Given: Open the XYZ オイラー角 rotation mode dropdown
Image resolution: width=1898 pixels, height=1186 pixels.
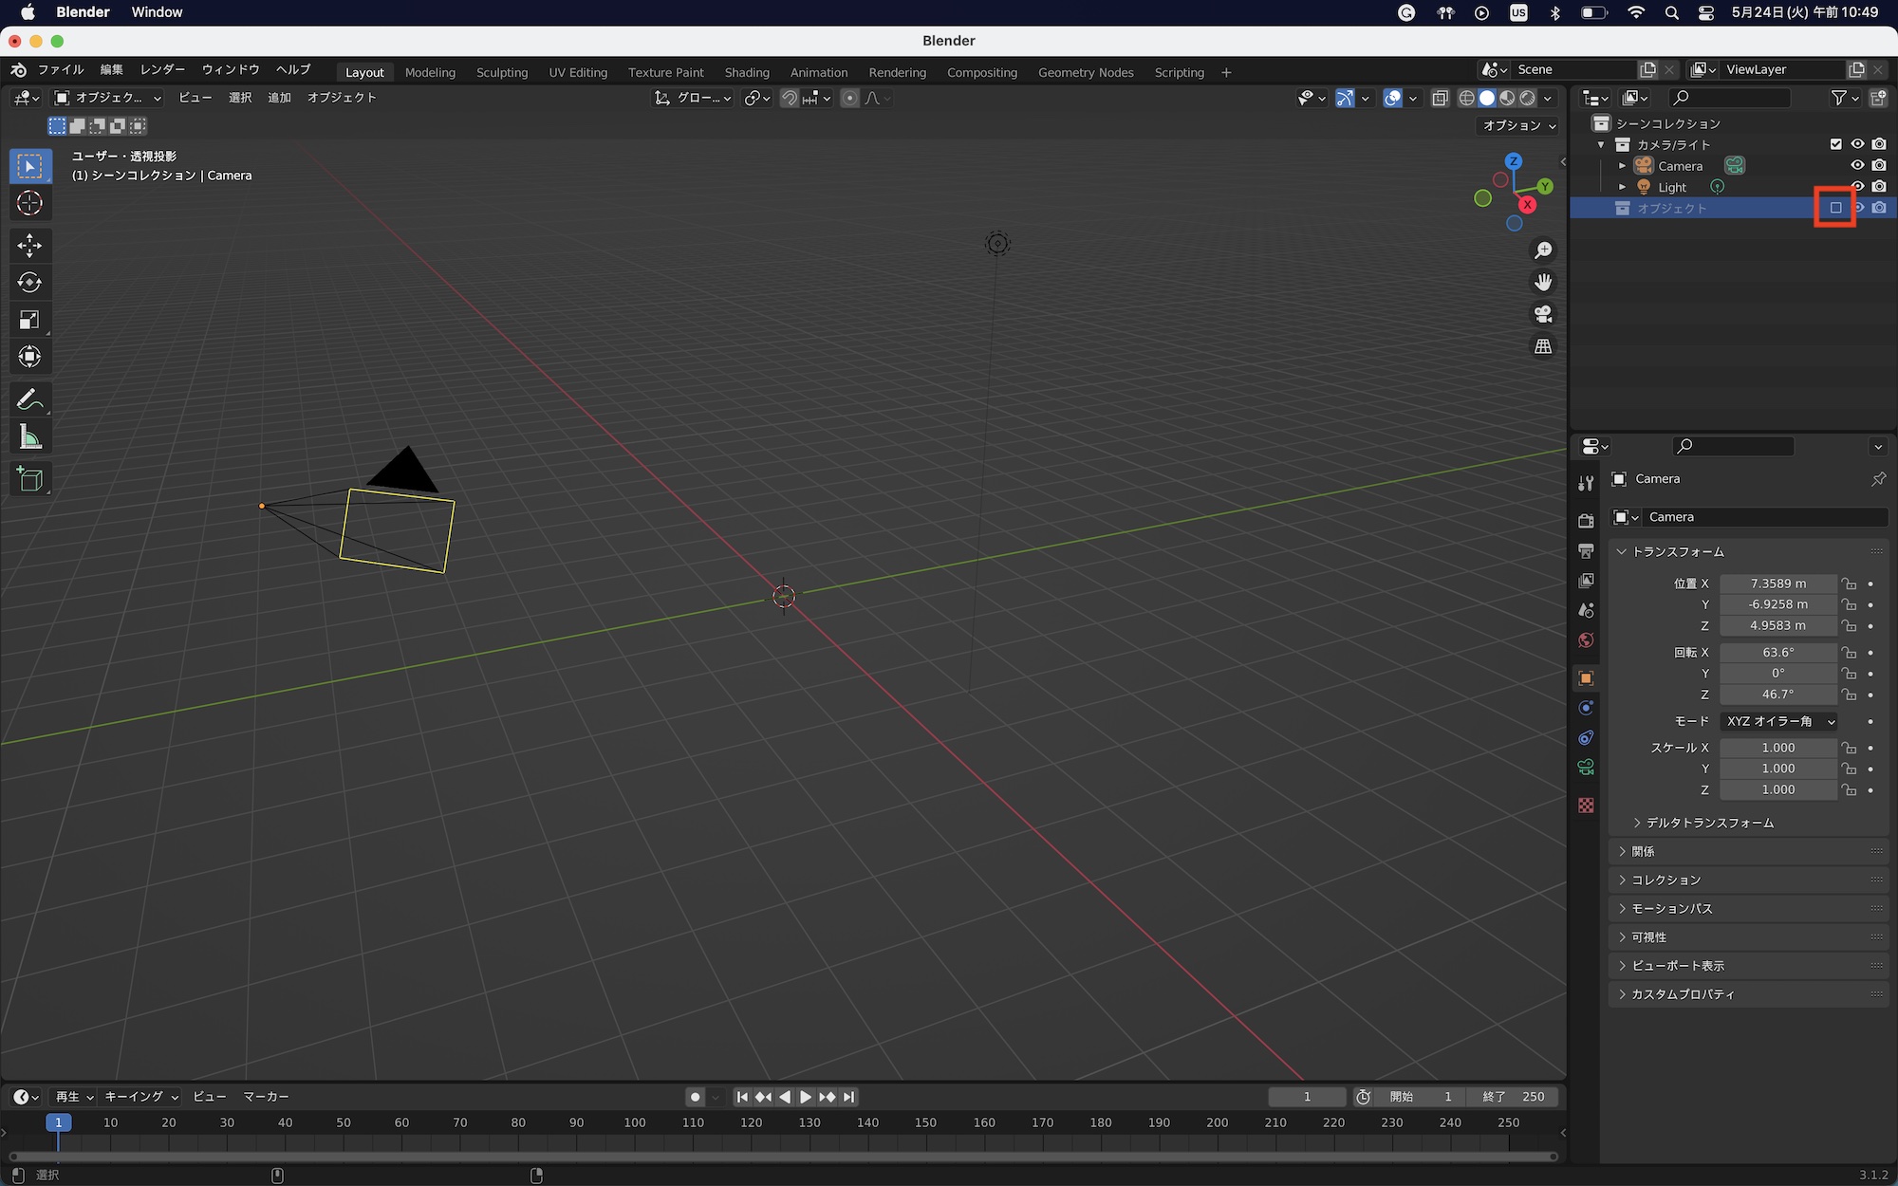Looking at the screenshot, I should tap(1778, 721).
